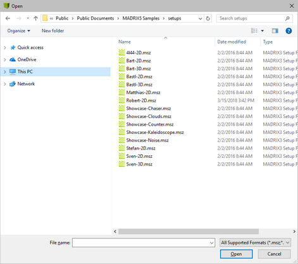The height and width of the screenshot is (264, 298).
Task: Refresh the setups folder listing
Action: point(208,18)
